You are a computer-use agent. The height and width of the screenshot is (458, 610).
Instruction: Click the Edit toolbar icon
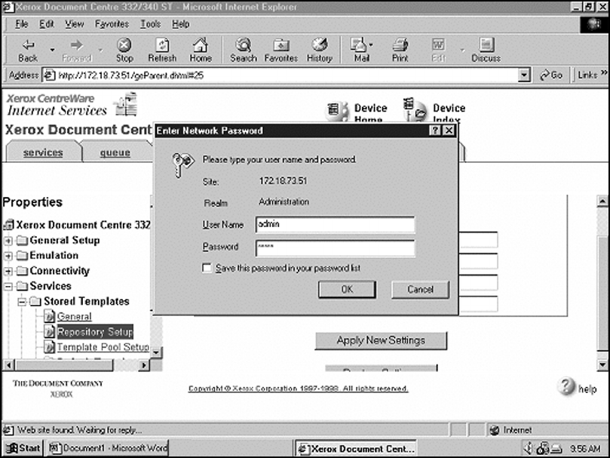tap(438, 45)
